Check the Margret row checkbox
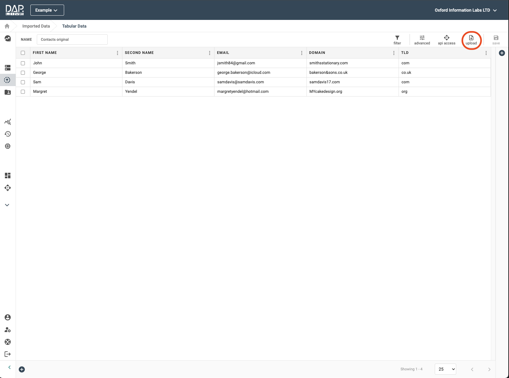 coord(23,92)
